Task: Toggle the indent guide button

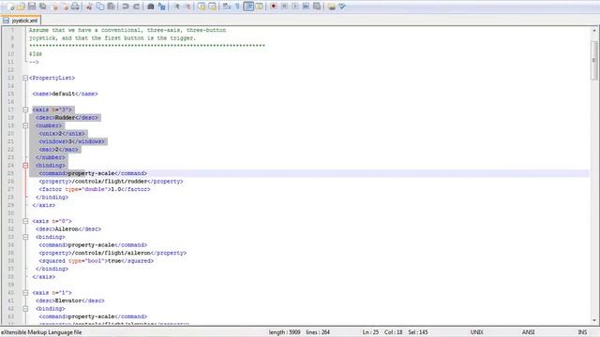Action: click(248, 7)
